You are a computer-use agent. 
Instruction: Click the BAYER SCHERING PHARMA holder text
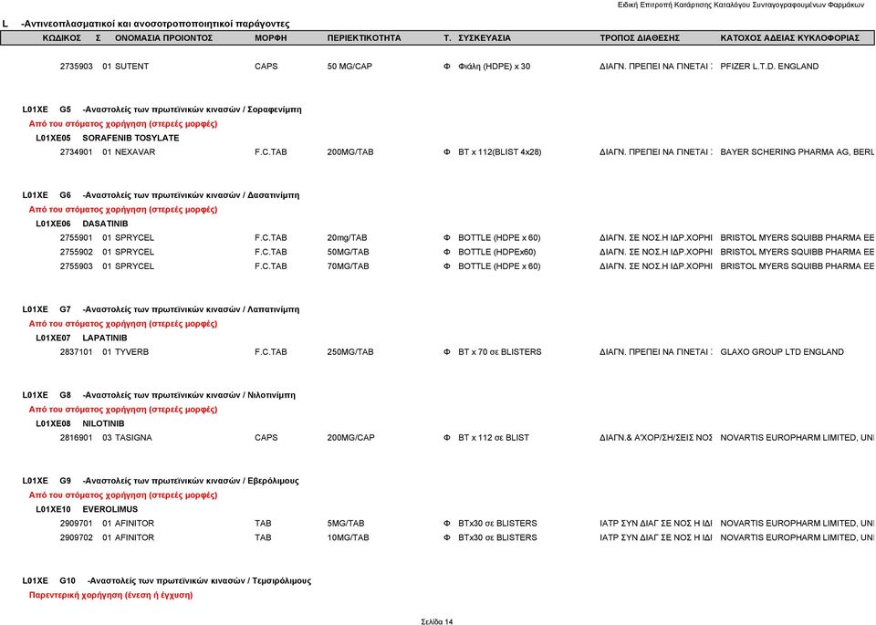point(798,152)
